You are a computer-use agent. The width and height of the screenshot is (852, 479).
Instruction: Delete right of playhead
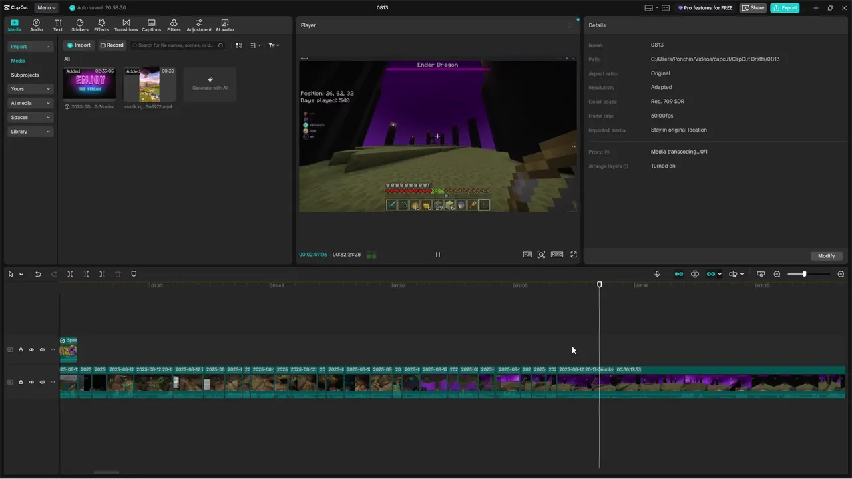[101, 274]
